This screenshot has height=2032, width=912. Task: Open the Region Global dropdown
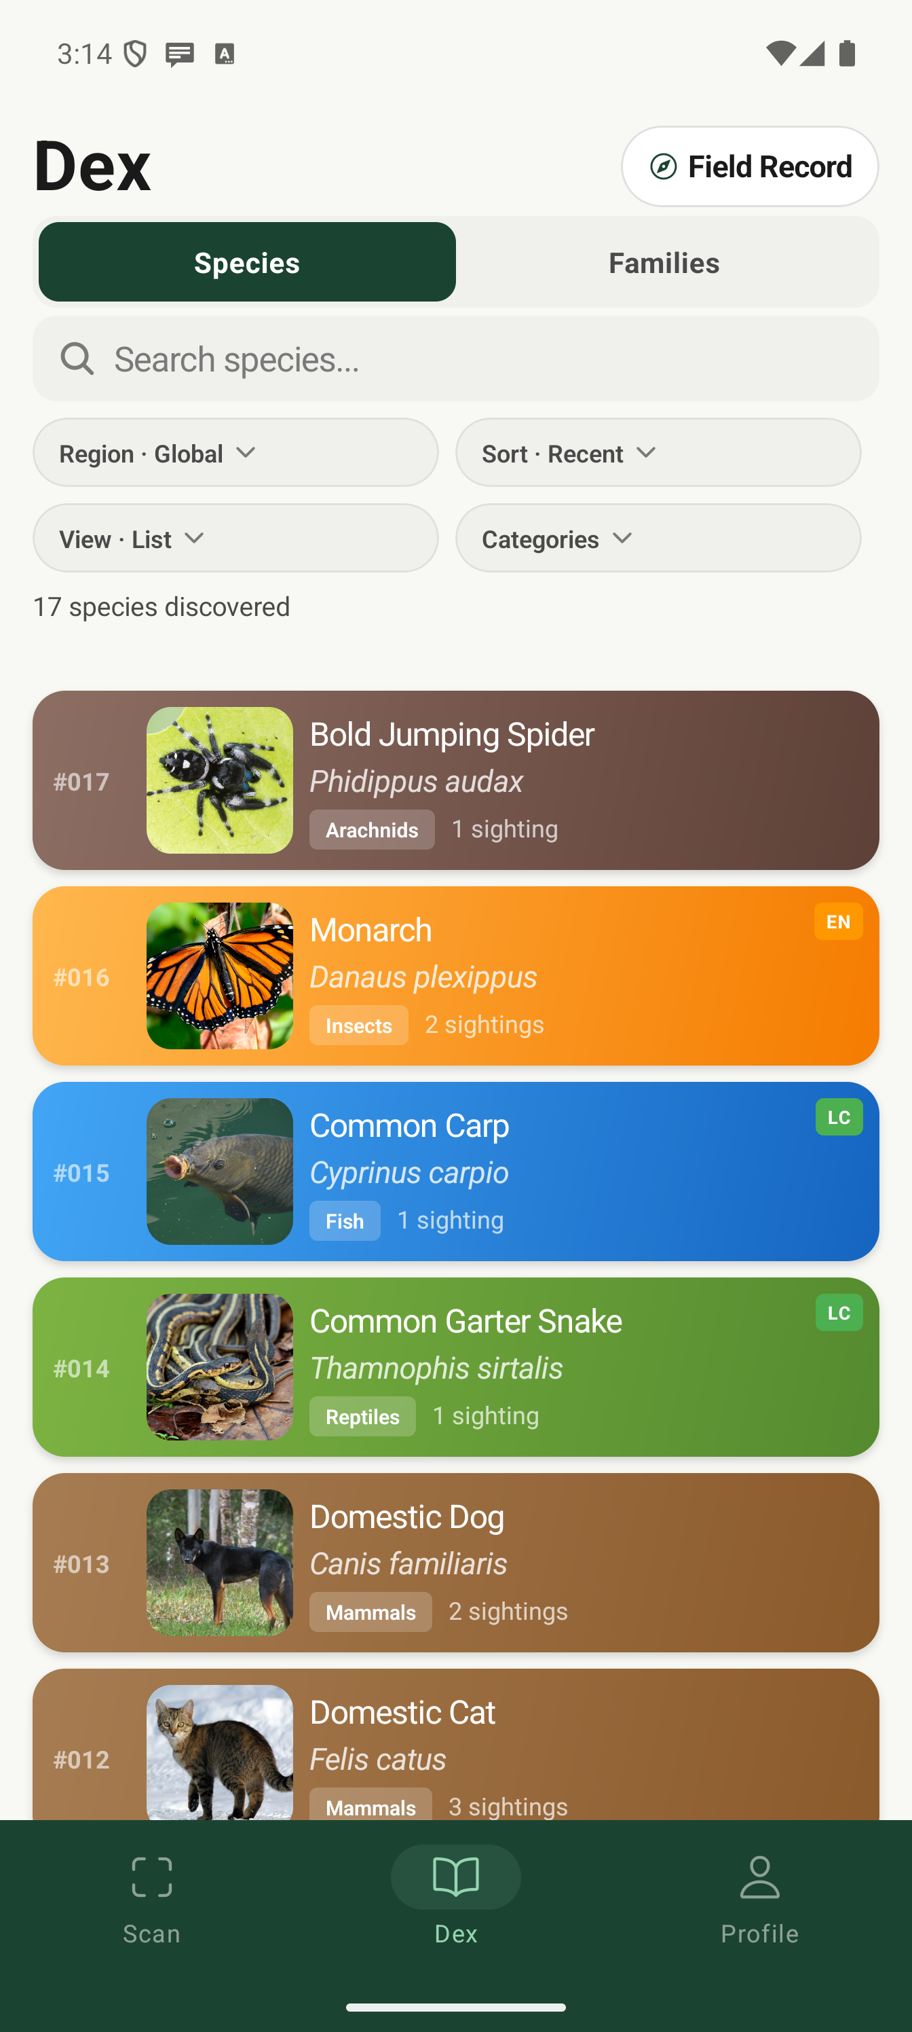235,452
